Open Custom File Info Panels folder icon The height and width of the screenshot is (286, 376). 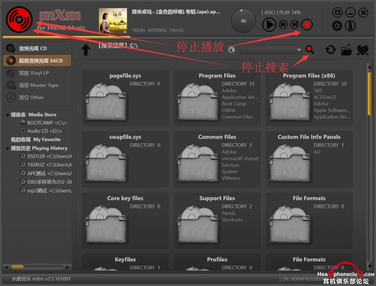[290, 163]
